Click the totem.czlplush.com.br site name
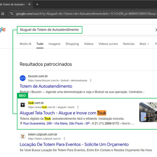This screenshot has height=157, width=157. pos(43,135)
